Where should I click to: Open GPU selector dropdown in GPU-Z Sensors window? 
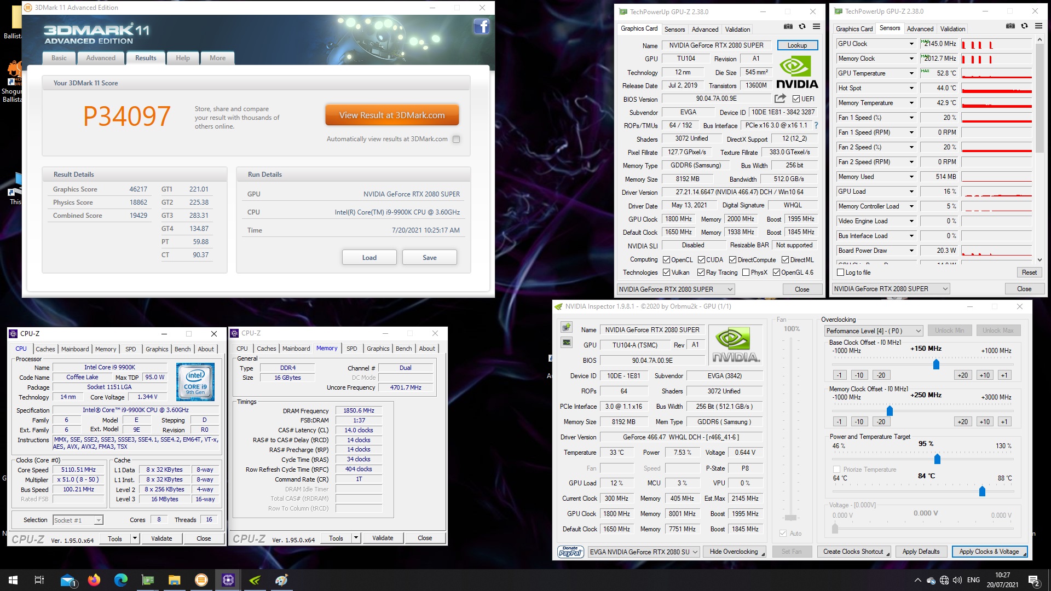pyautogui.click(x=891, y=289)
